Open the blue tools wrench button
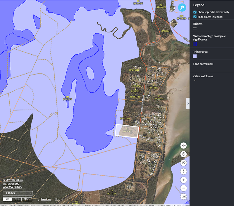 pos(182,8)
